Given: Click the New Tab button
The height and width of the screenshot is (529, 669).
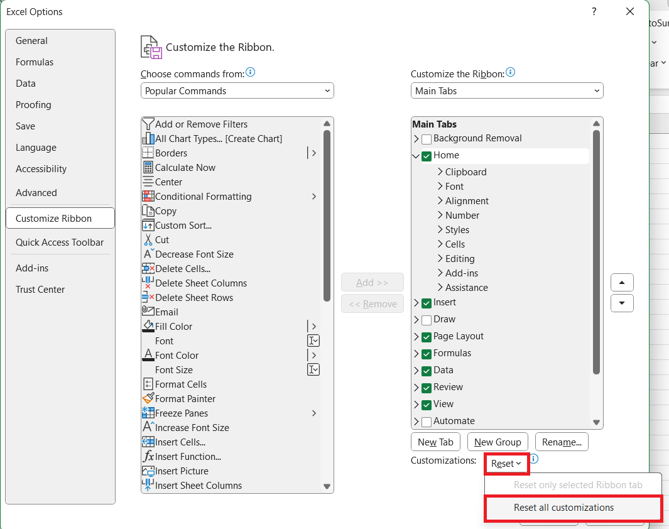Looking at the screenshot, I should (435, 442).
